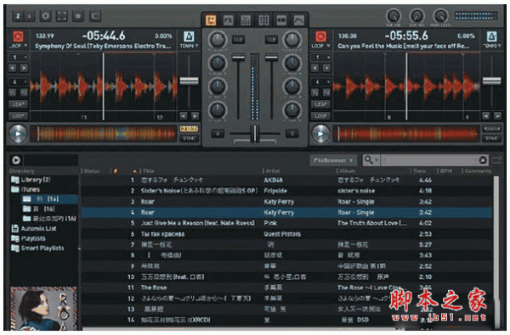Open the recorder tape panel tab
Screen dimensions: 510x335
[281, 20]
